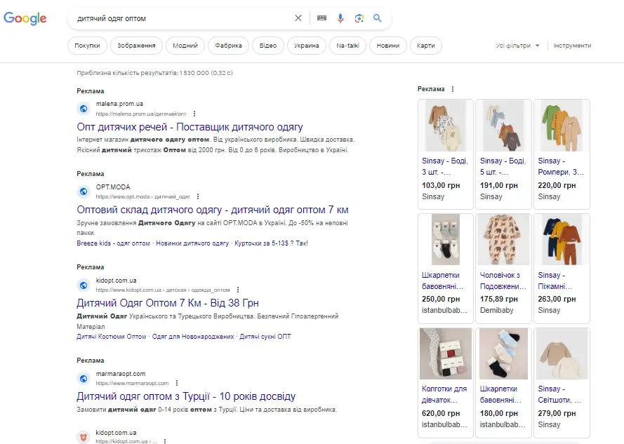The width and height of the screenshot is (624, 444).
Task: Open 'Курточки за 5-13$ ? Так!' sitelink
Action: 271,243
